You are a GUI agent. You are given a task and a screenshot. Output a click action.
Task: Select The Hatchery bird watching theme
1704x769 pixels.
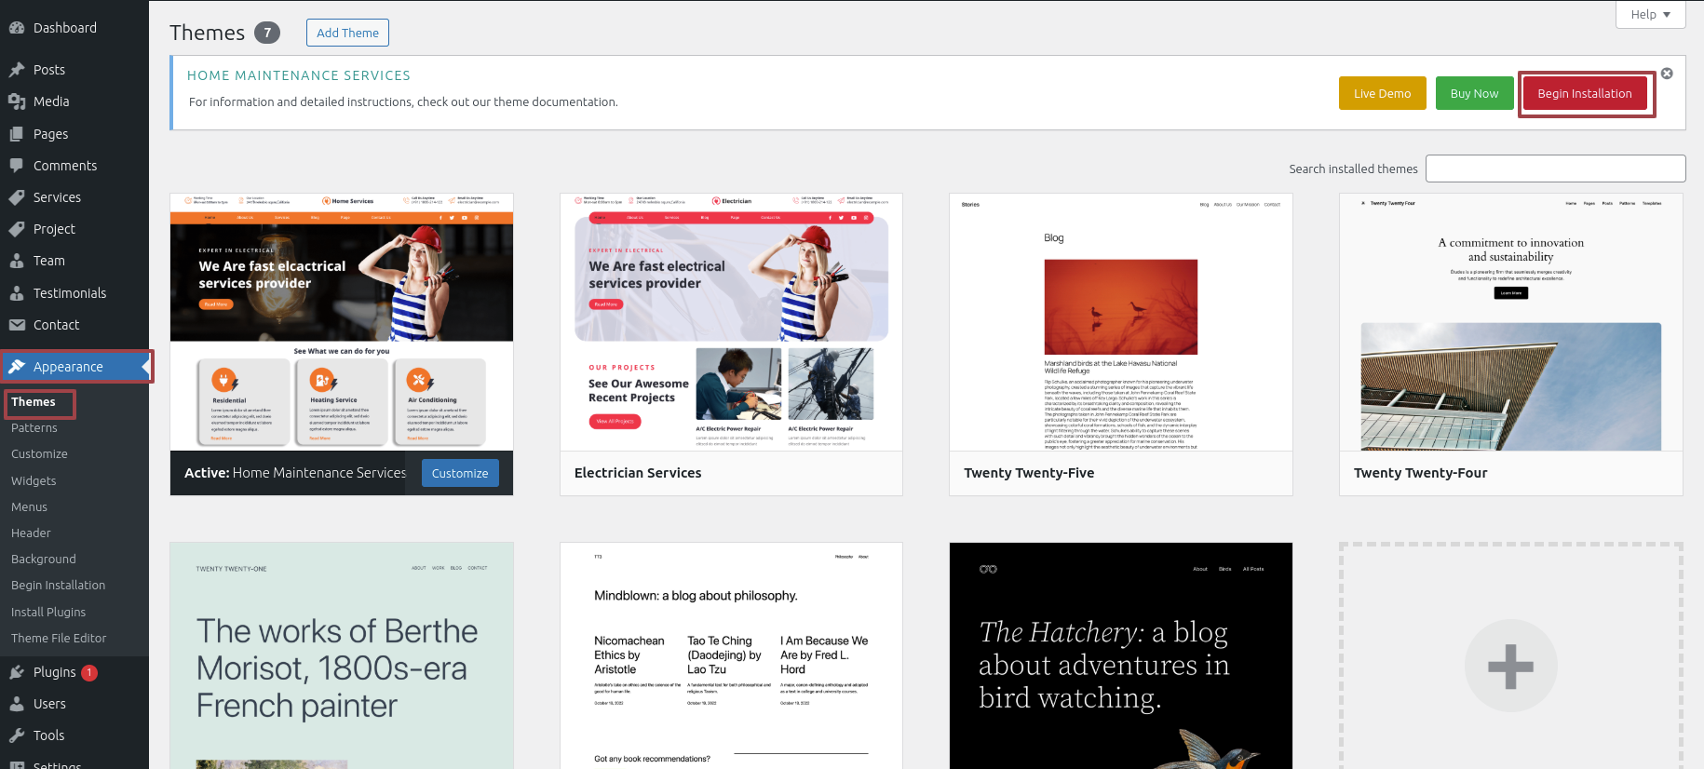tap(1121, 655)
